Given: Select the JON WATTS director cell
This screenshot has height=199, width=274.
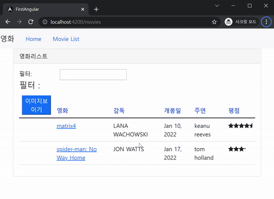Looking at the screenshot, I should pos(128,149).
